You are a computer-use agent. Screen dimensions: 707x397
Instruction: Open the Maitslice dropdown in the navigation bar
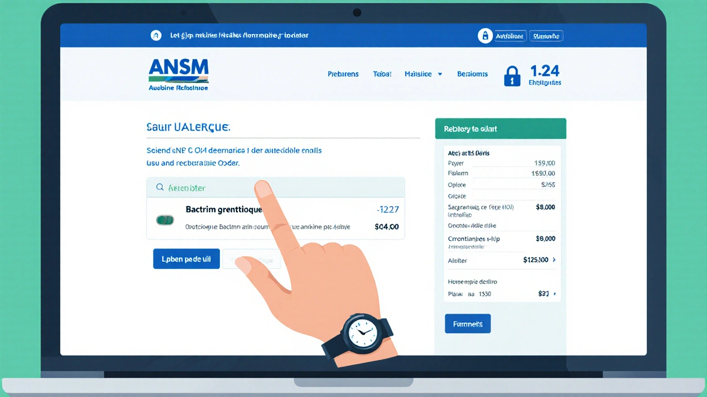click(x=423, y=73)
